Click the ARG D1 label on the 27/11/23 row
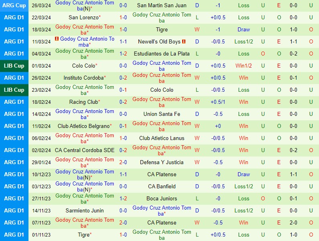 click(14, 198)
